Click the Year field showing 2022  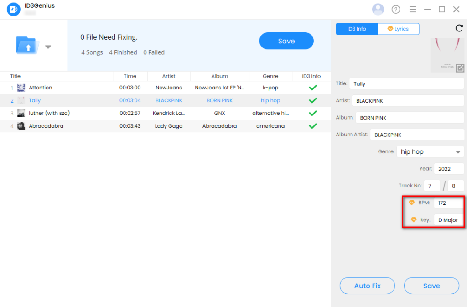pos(449,168)
